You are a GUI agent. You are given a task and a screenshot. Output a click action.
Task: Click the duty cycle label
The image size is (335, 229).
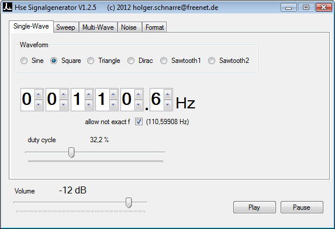42,140
